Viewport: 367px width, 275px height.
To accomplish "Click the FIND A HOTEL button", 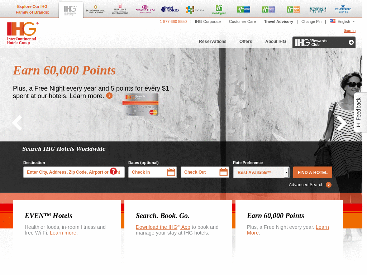I will pyautogui.click(x=313, y=172).
